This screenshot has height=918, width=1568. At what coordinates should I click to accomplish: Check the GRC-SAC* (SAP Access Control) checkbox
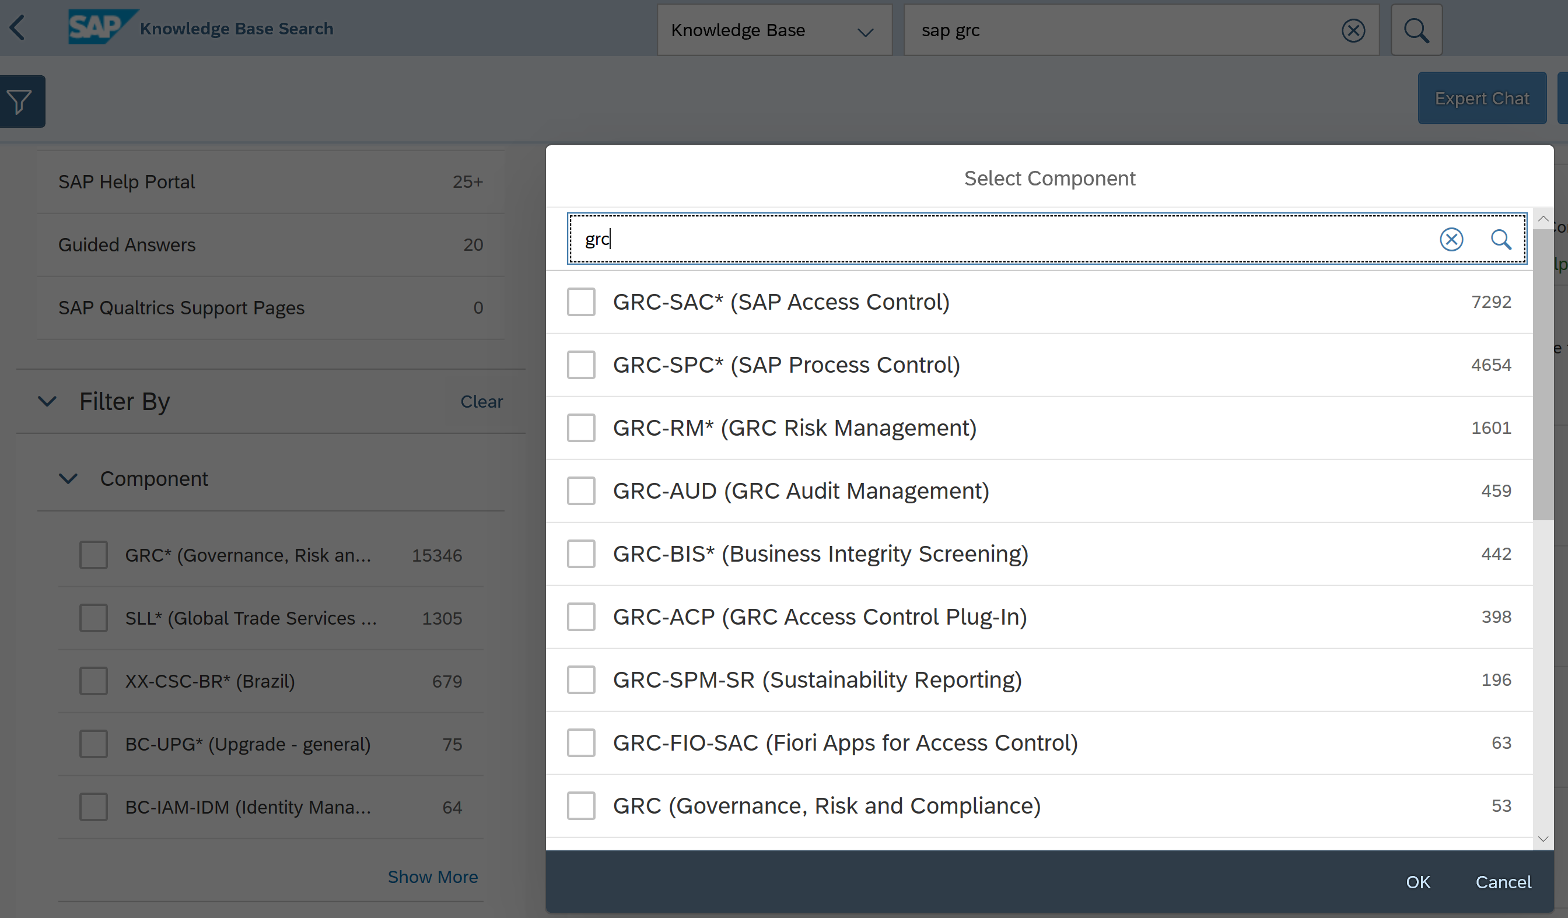[580, 302]
